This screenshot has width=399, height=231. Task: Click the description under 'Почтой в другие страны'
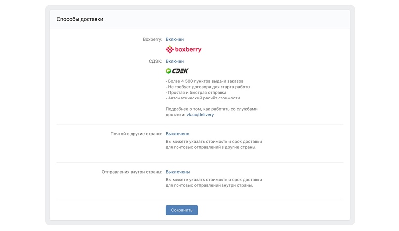point(213,144)
